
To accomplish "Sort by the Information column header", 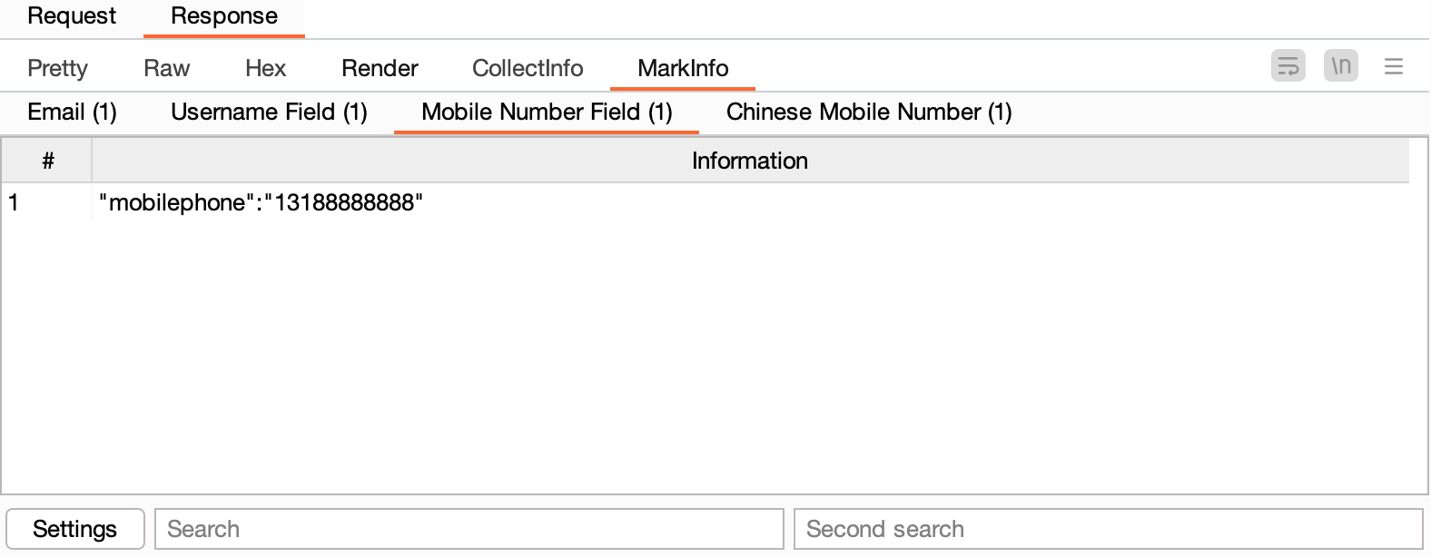I will [749, 161].
